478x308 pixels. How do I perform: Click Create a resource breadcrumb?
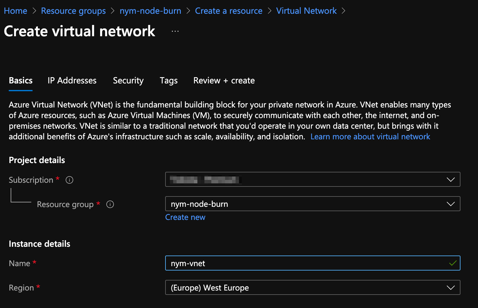click(229, 11)
